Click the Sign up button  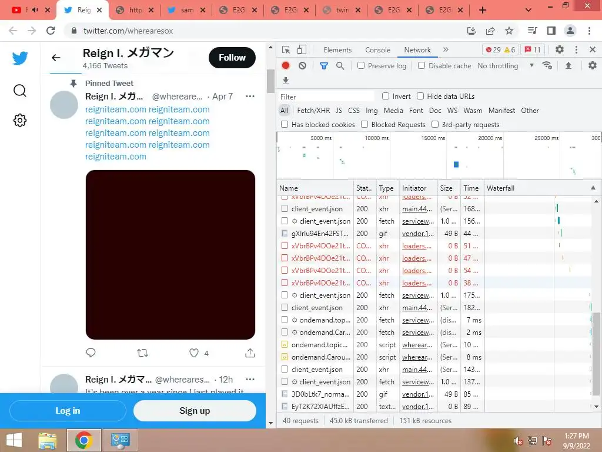tap(195, 411)
